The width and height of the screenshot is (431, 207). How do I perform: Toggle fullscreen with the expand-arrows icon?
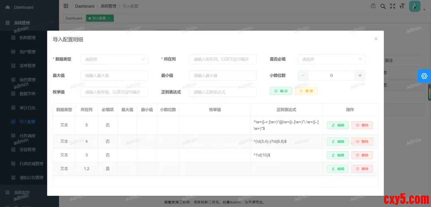pyautogui.click(x=392, y=6)
